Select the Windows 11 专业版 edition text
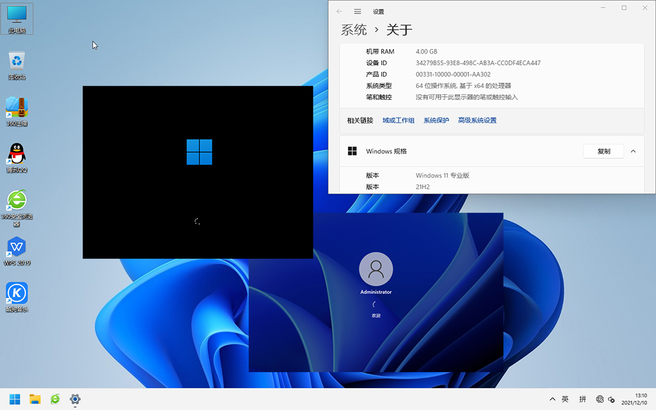The height and width of the screenshot is (410, 656). 442,176
